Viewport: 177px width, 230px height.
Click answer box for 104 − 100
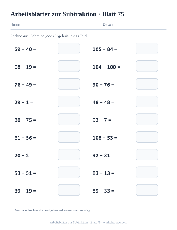[x=147, y=66]
